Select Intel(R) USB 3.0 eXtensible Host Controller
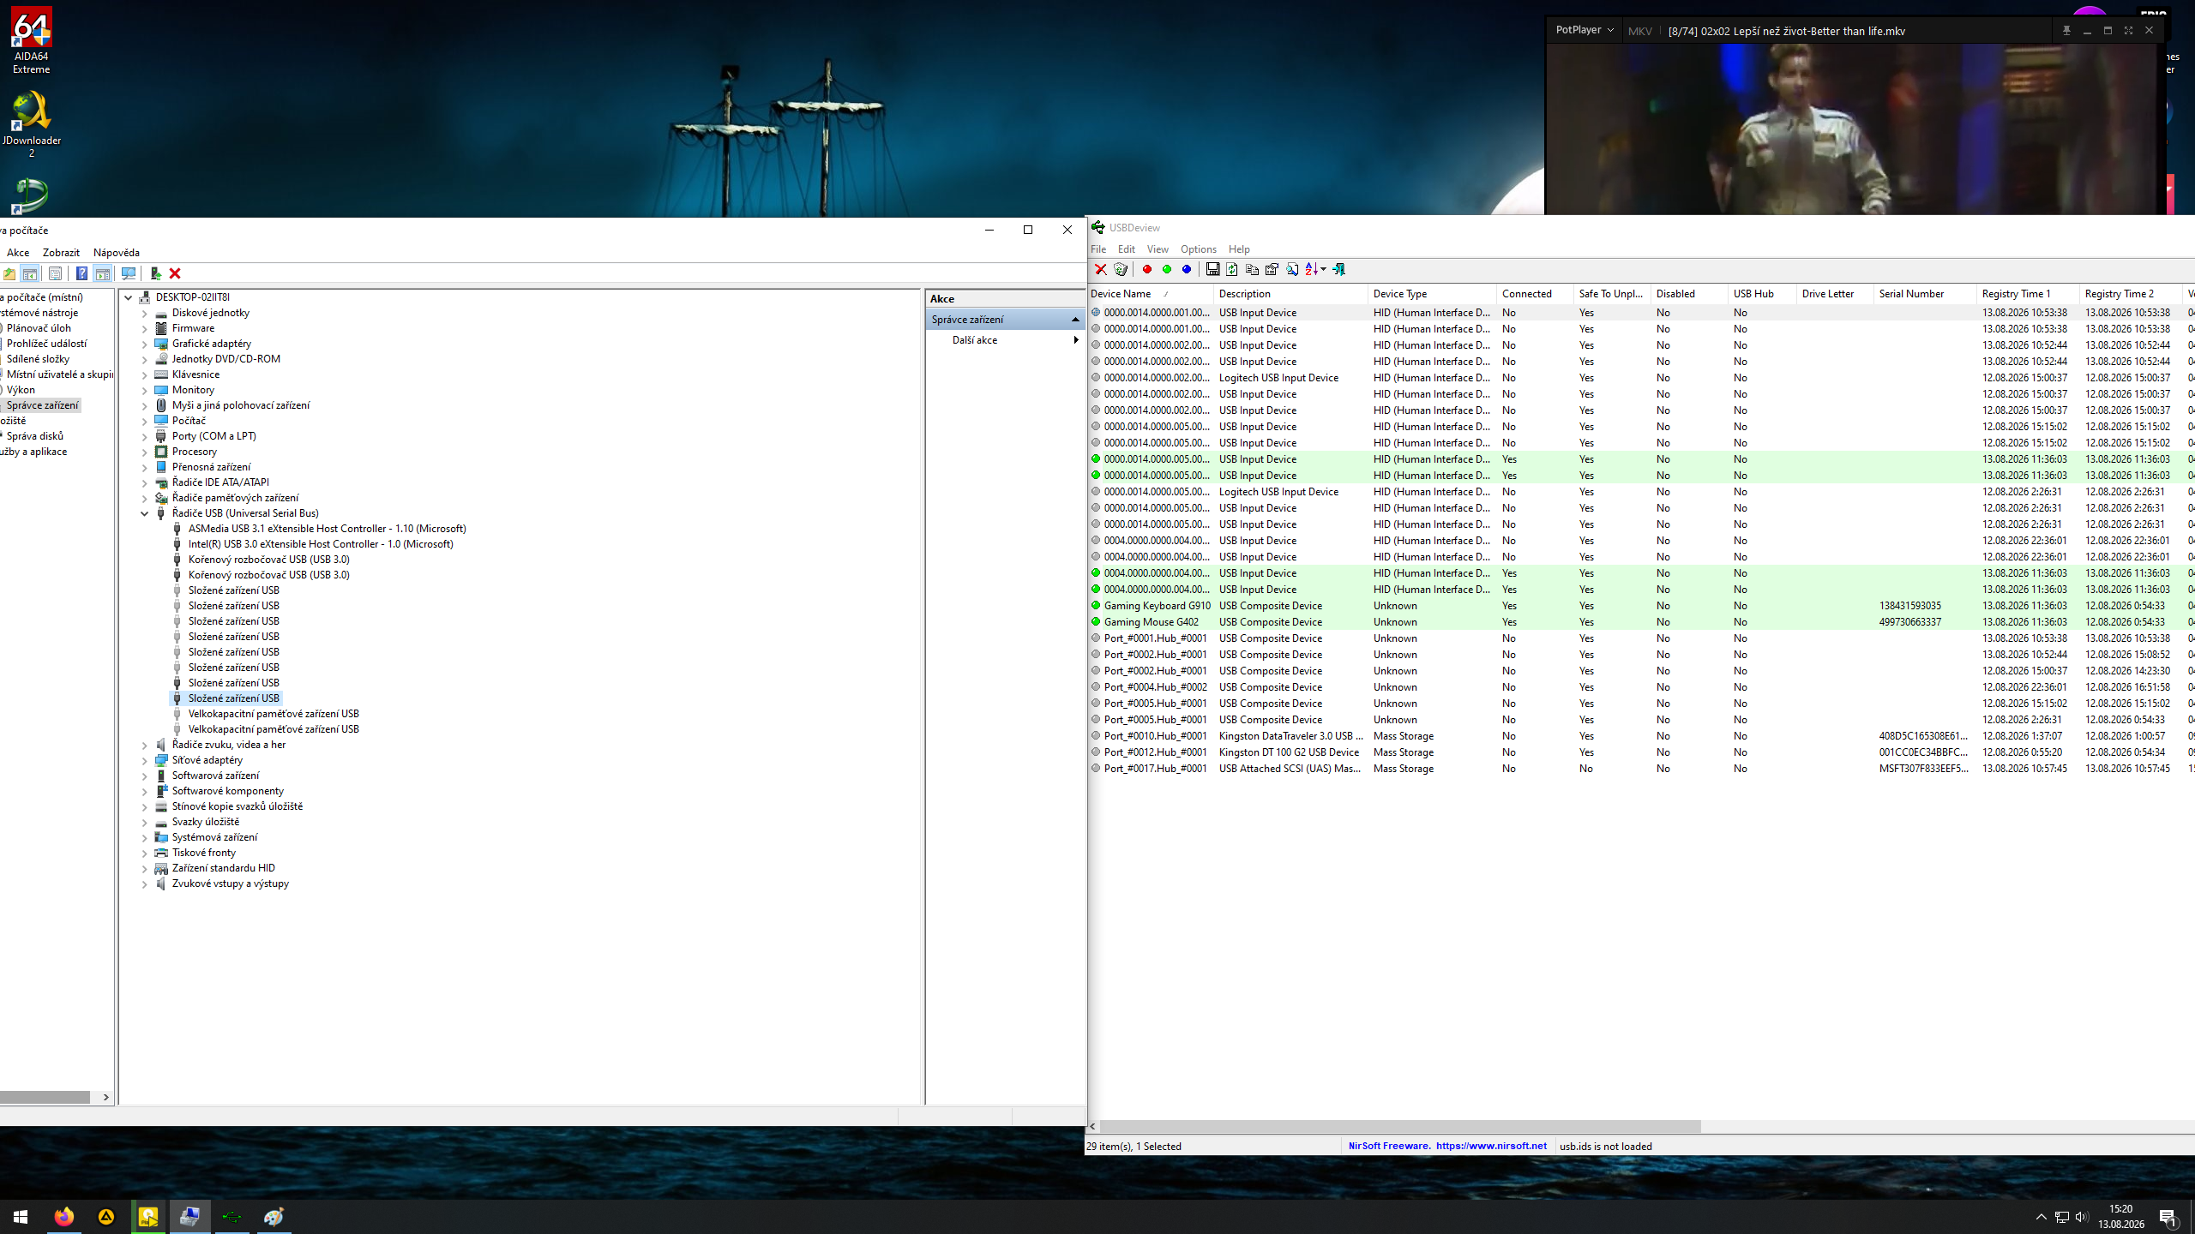 tap(321, 544)
